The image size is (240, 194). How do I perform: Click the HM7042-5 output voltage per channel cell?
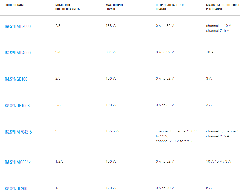[x=176, y=136]
